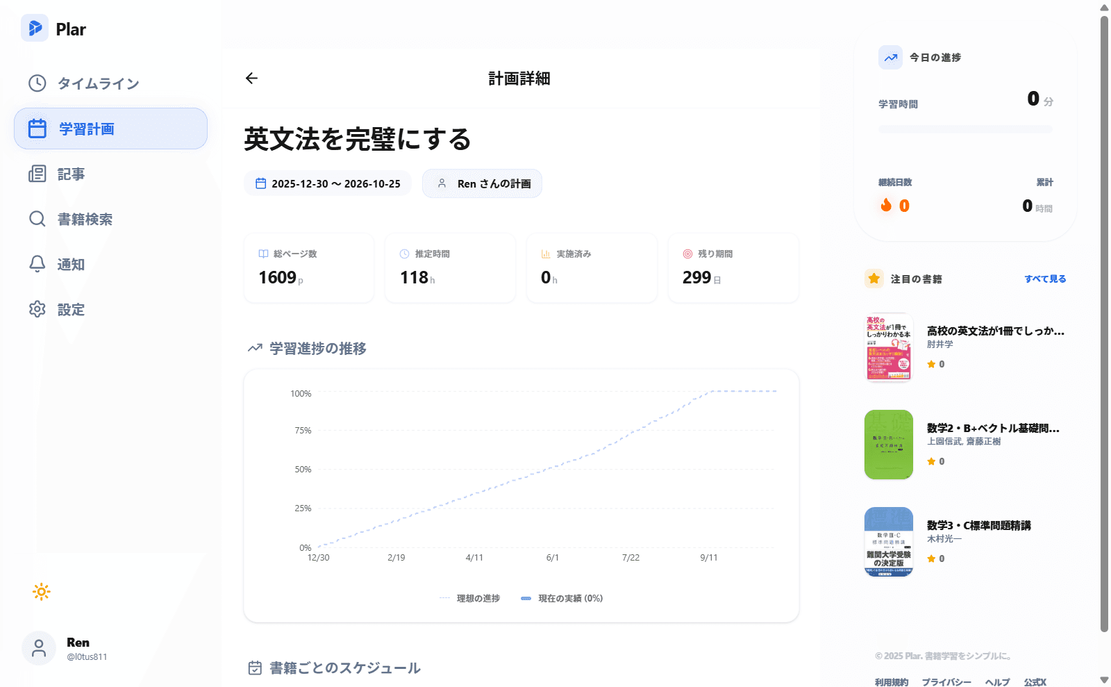Open タイムライン via the clock icon
The height and width of the screenshot is (687, 1111).
coord(37,83)
